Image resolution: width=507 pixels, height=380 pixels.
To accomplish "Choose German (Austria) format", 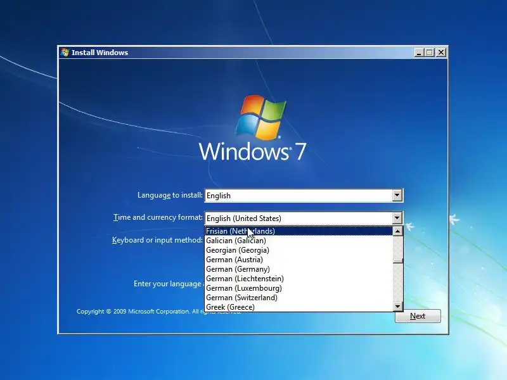I will pyautogui.click(x=298, y=260).
